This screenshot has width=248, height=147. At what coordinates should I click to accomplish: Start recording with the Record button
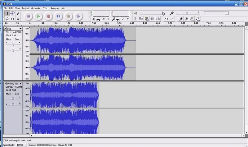click(48, 16)
